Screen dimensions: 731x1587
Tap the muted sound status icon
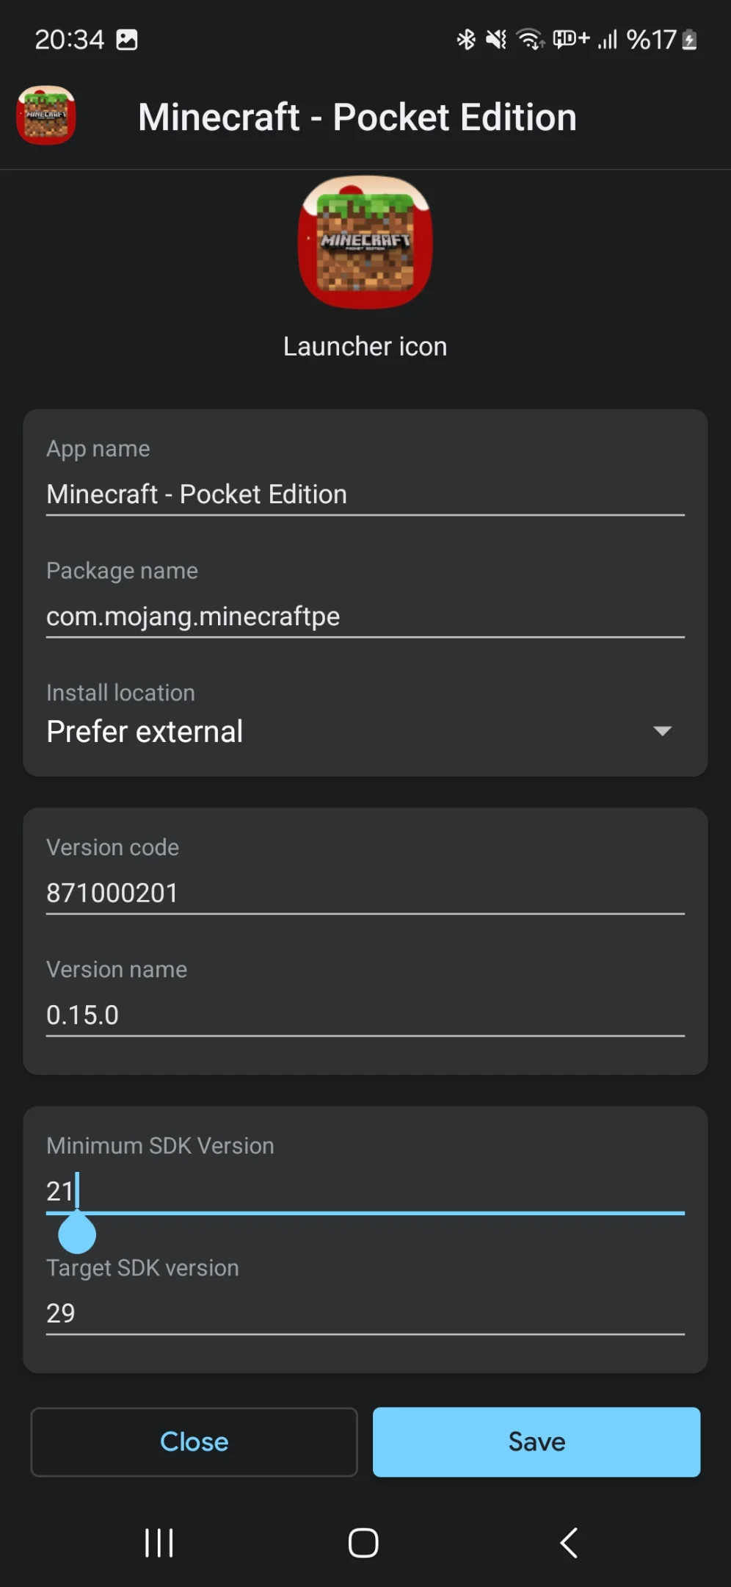497,39
